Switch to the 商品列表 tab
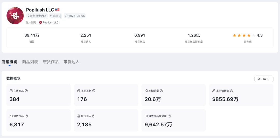 [30, 62]
